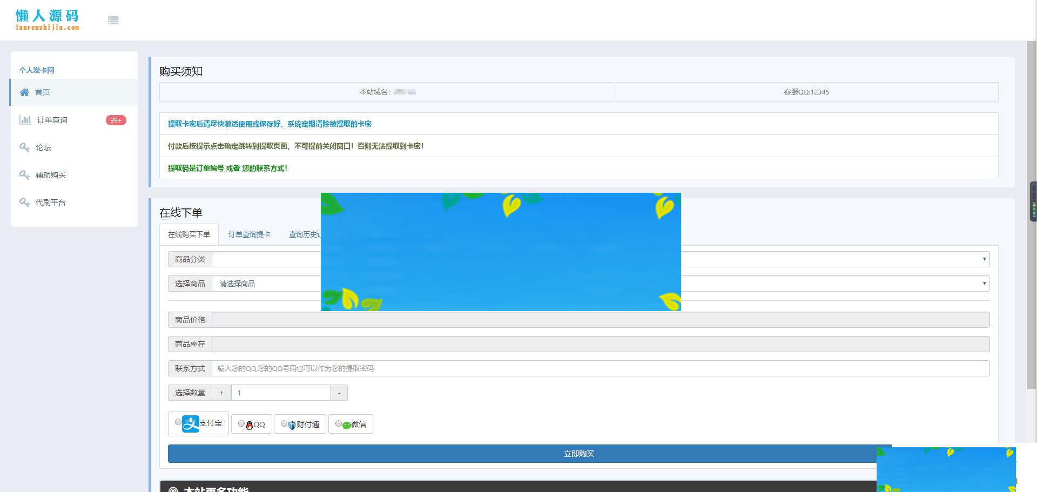Click the home icon beside 首页
The width and height of the screenshot is (1037, 492).
(24, 92)
